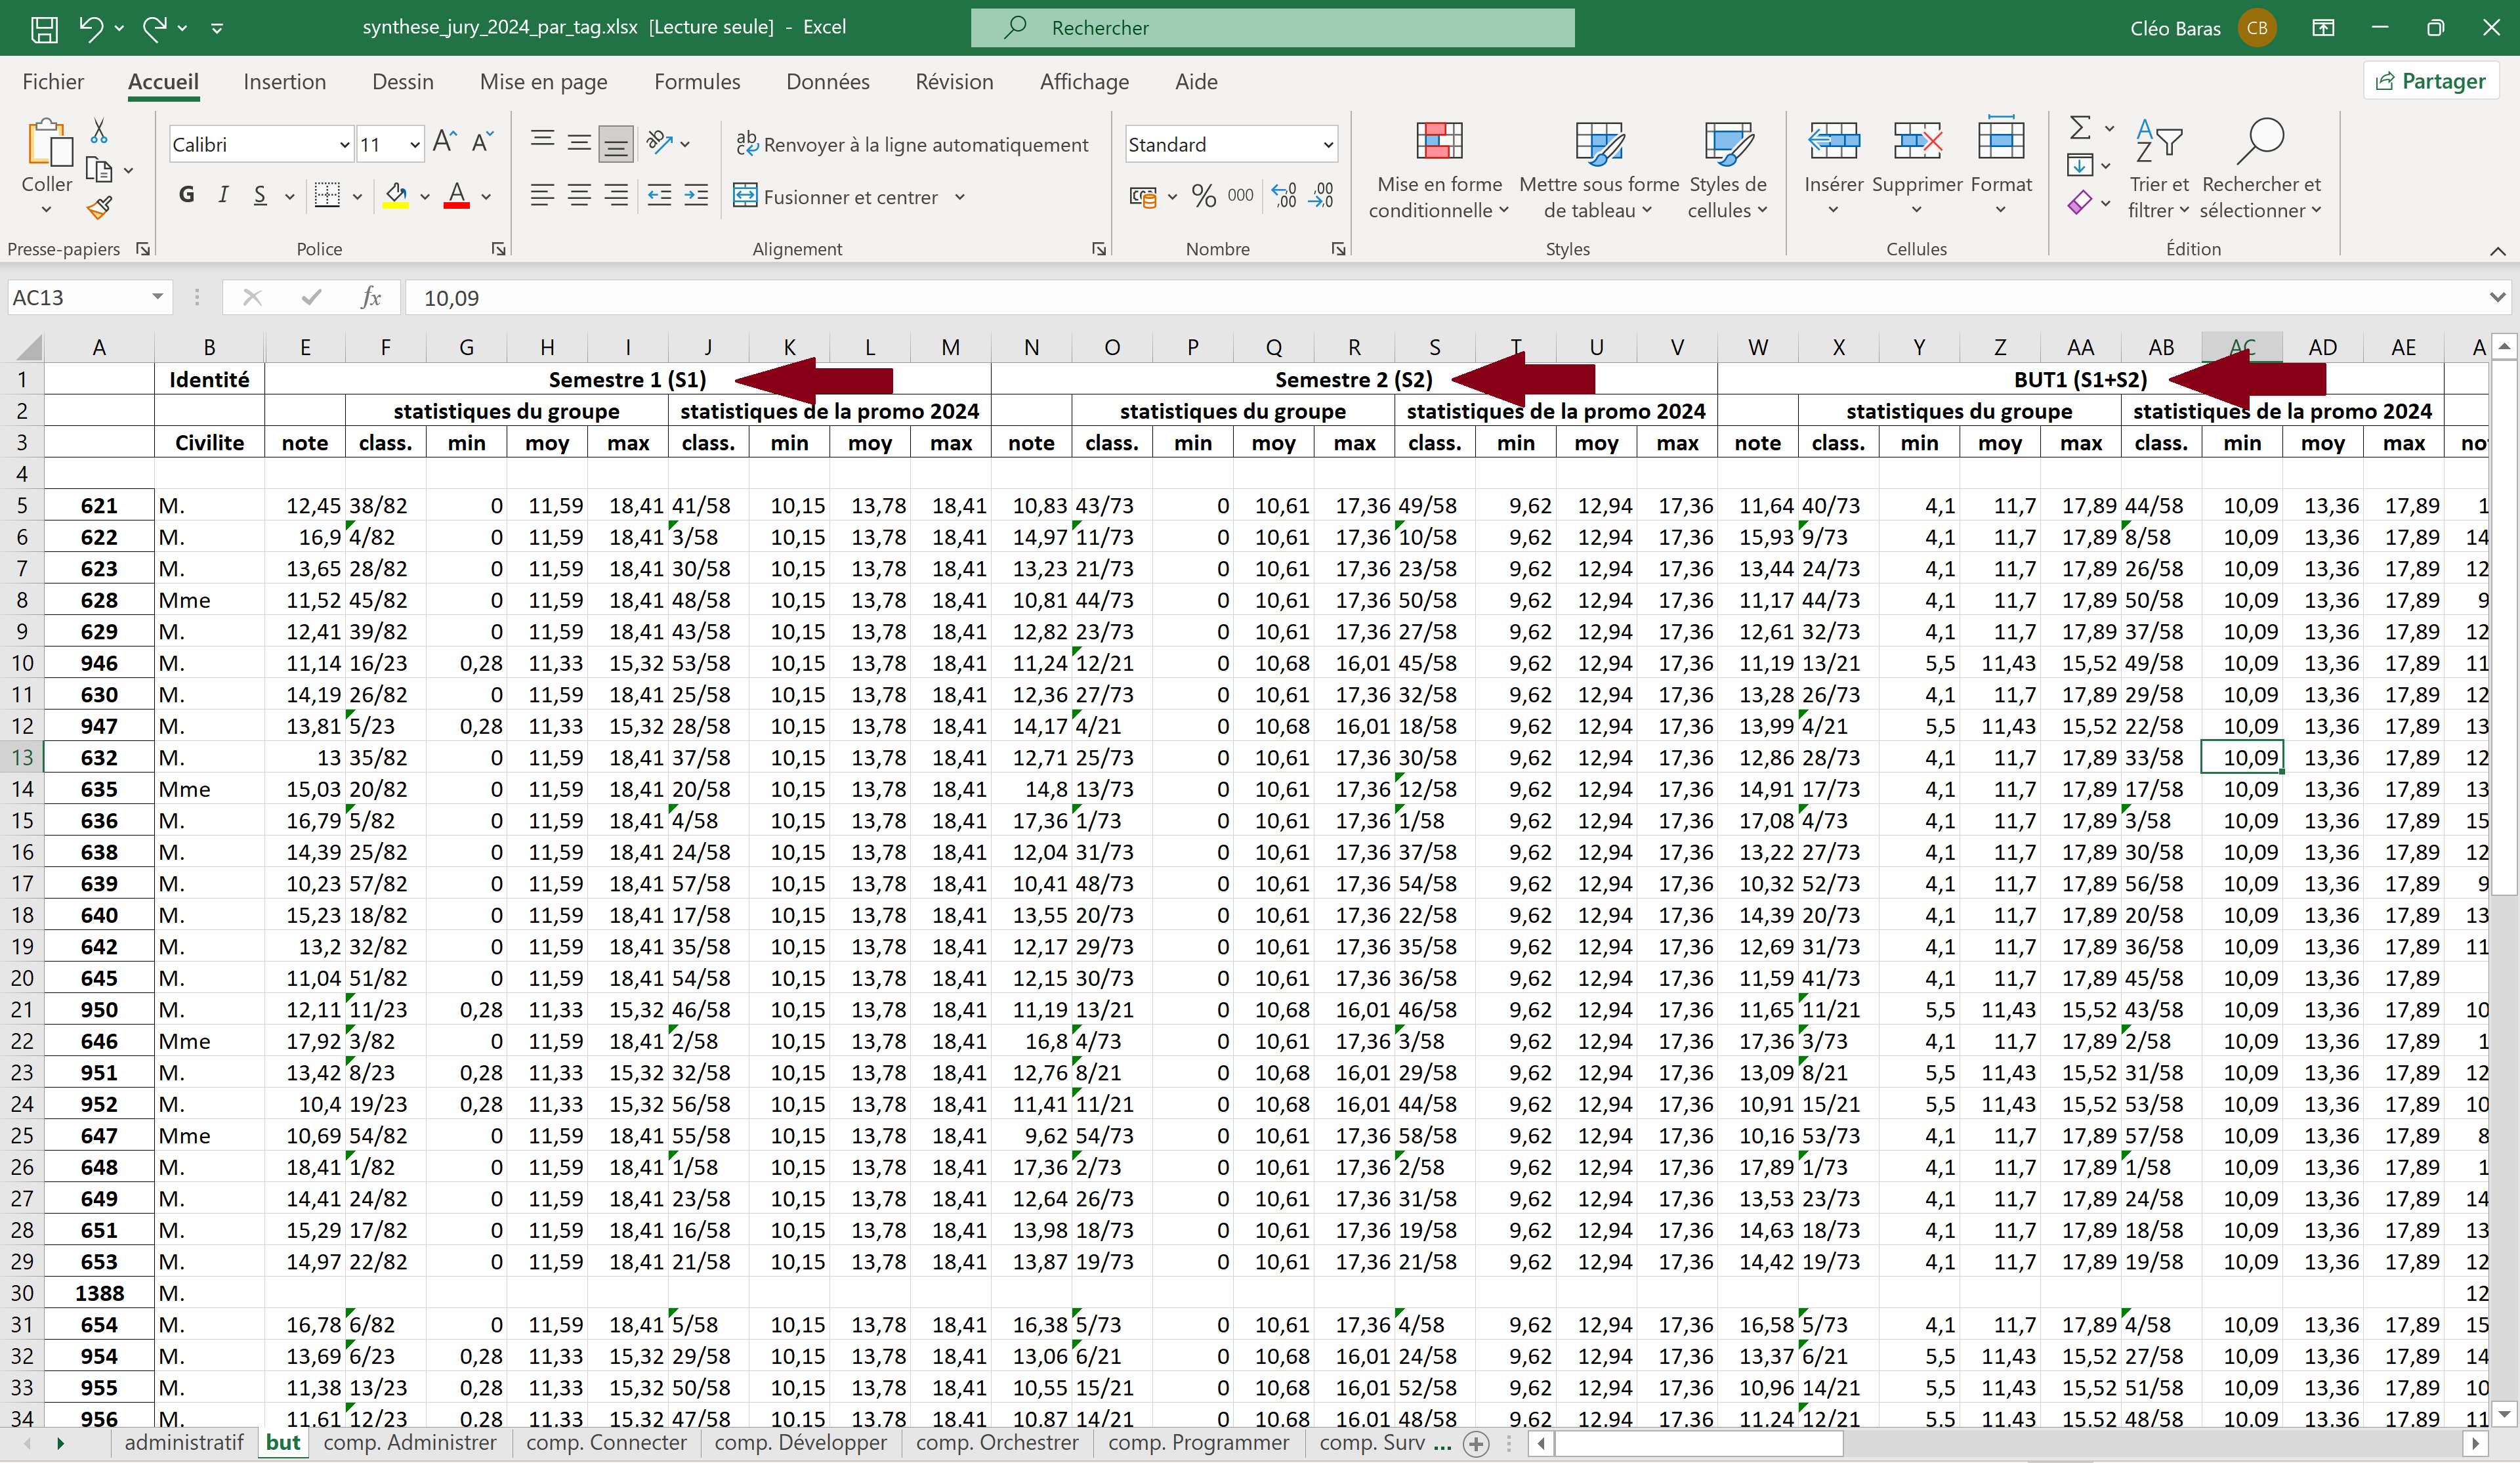The image size is (2520, 1463).
Task: Open the Standard number format dropdown
Action: [1328, 145]
